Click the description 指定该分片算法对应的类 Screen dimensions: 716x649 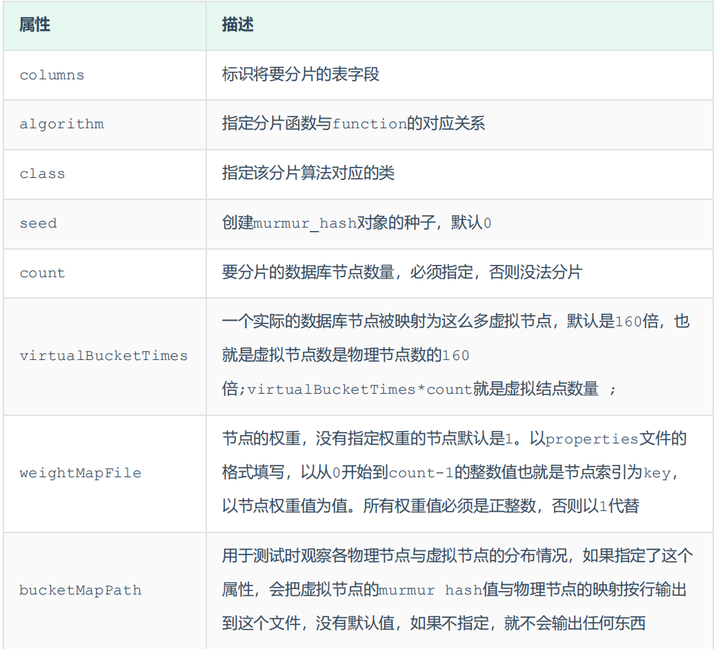pos(308,173)
